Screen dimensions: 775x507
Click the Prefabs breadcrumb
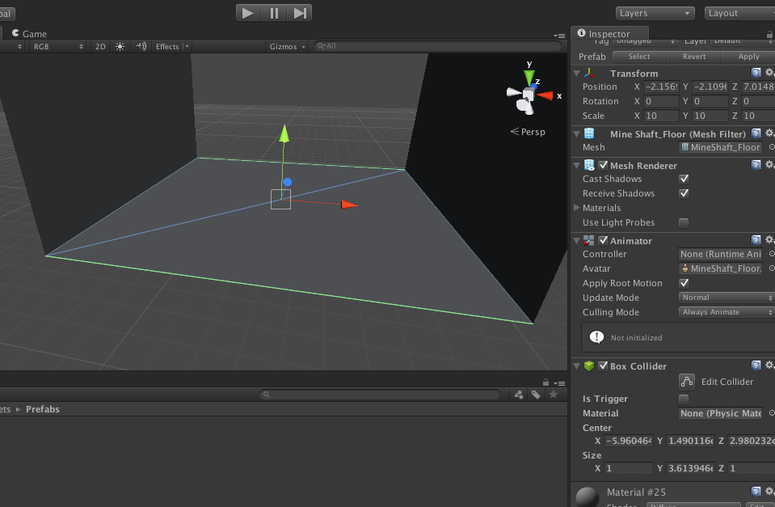43,409
